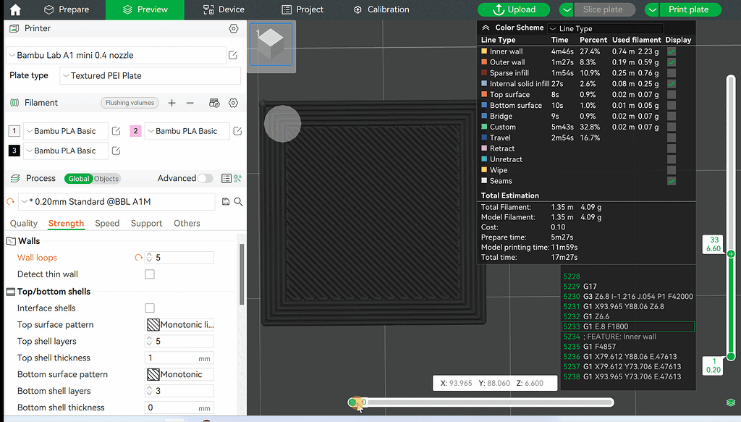Edit the Bambu Lab A1 mini printer preset

pyautogui.click(x=233, y=55)
